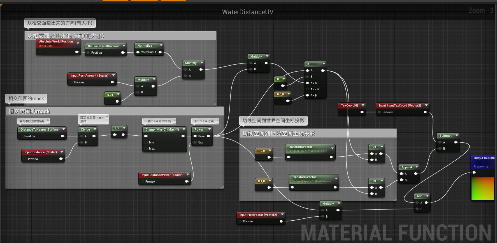The width and height of the screenshot is (497, 243).
Task: Select the Input FlowVector (Vector2) node title
Action: tap(258, 215)
